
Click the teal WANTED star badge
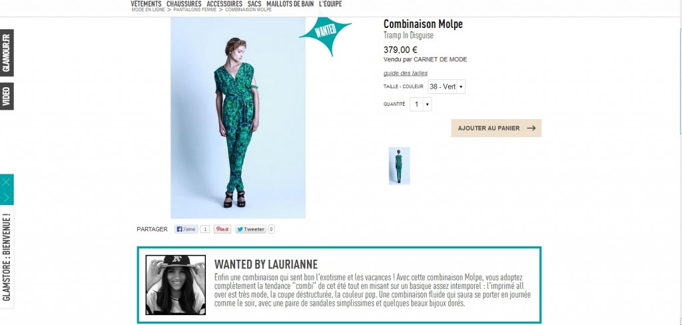coord(325,34)
